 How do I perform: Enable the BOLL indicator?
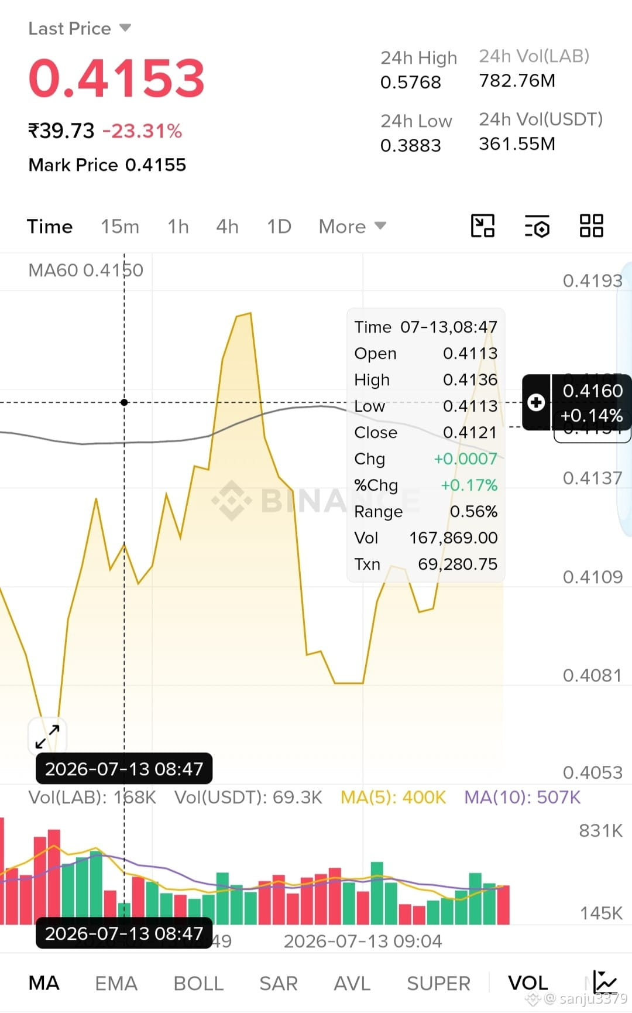point(198,983)
